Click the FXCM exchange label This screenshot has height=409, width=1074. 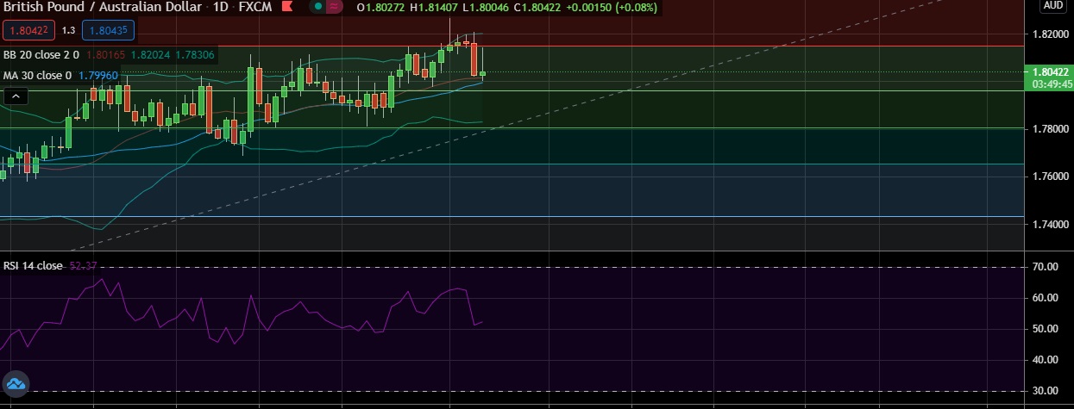(x=256, y=8)
